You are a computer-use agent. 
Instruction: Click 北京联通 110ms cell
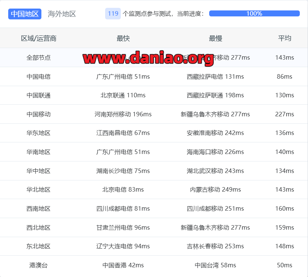[123, 95]
